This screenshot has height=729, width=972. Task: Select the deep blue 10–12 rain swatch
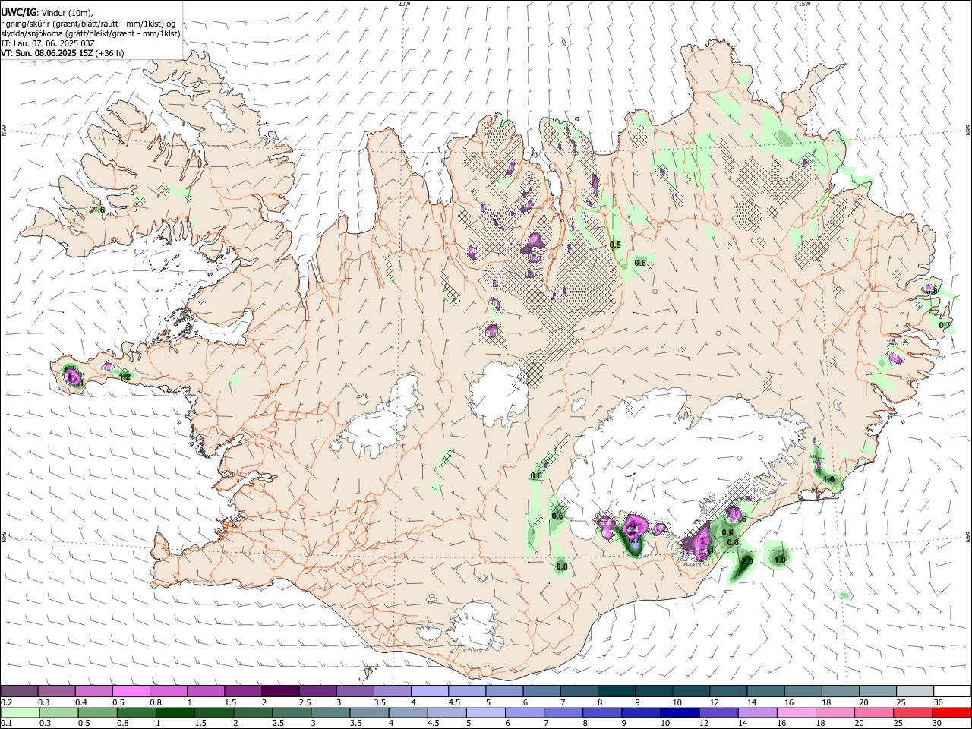[x=679, y=713]
